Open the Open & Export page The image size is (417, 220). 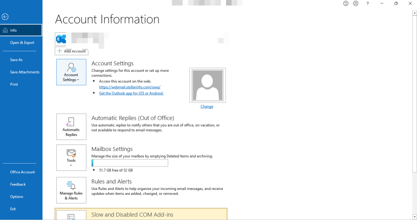click(x=22, y=42)
